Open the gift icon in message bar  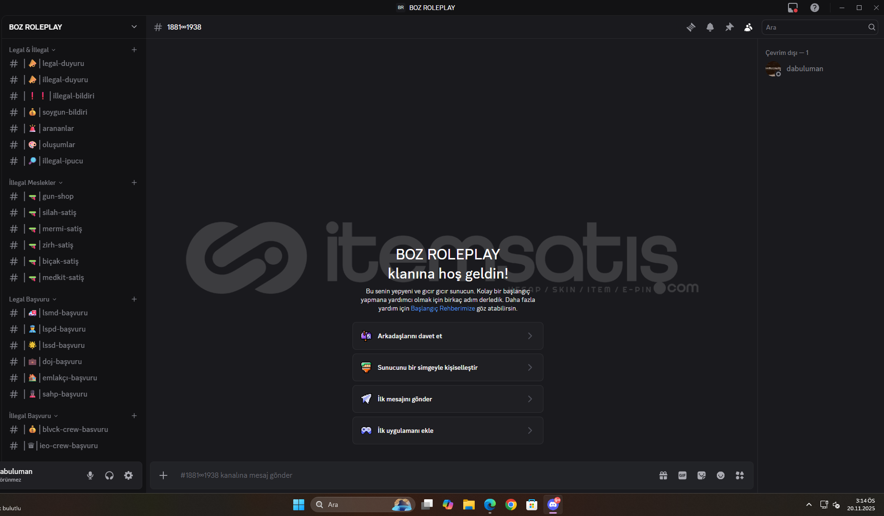(x=663, y=475)
